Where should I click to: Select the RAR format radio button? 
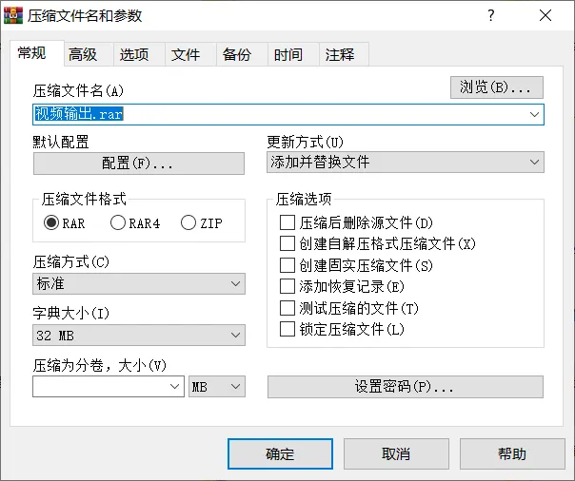click(51, 223)
